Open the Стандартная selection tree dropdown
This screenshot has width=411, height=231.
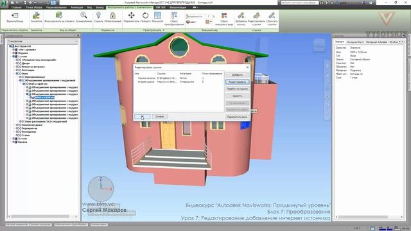point(42,41)
